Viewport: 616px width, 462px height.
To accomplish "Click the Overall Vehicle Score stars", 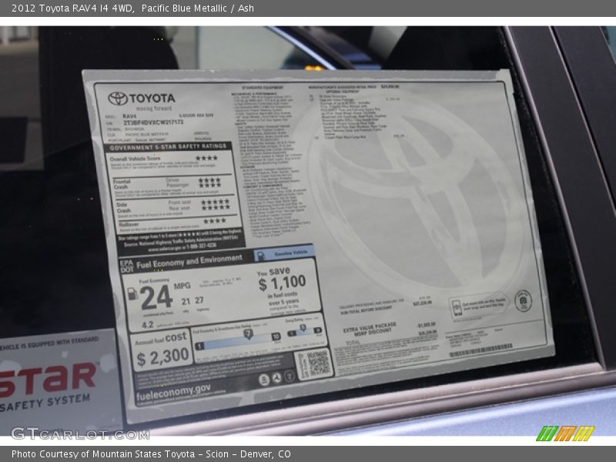I will tap(206, 159).
